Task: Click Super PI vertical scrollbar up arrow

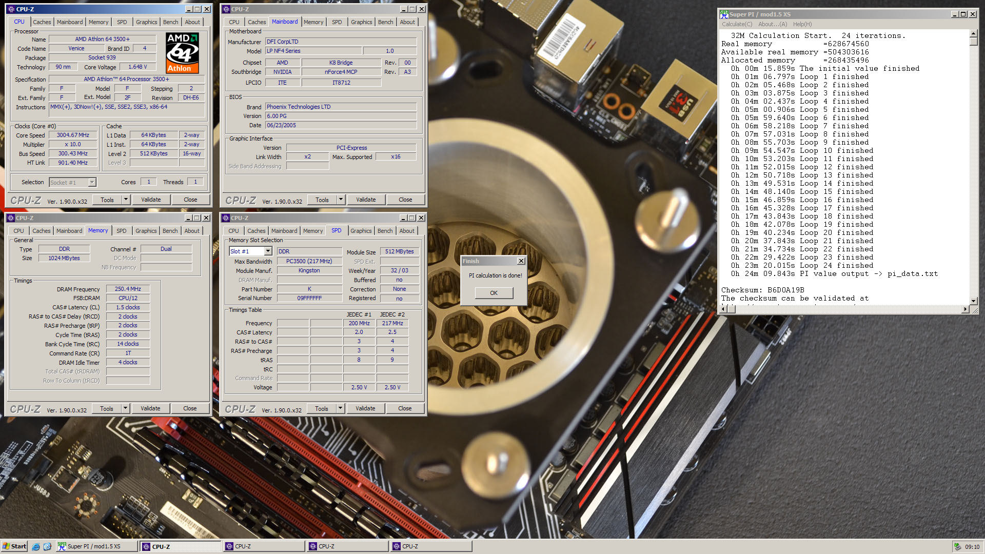Action: (x=973, y=33)
